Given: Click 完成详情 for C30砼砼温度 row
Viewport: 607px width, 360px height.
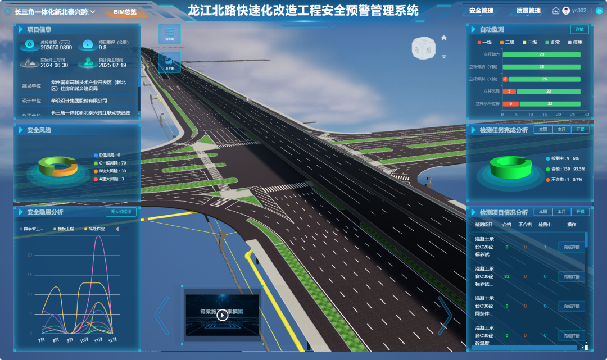Looking at the screenshot, I should point(572,336).
